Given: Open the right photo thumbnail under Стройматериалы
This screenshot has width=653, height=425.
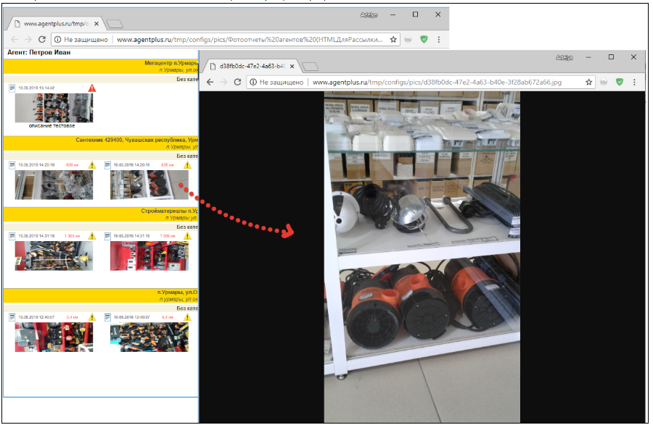Looking at the screenshot, I should (x=149, y=256).
